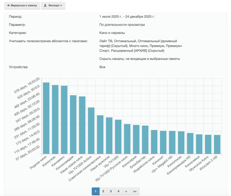Go to page 3 of the chart
Image resolution: width=231 pixels, height=196 pixels.
(x=111, y=191)
